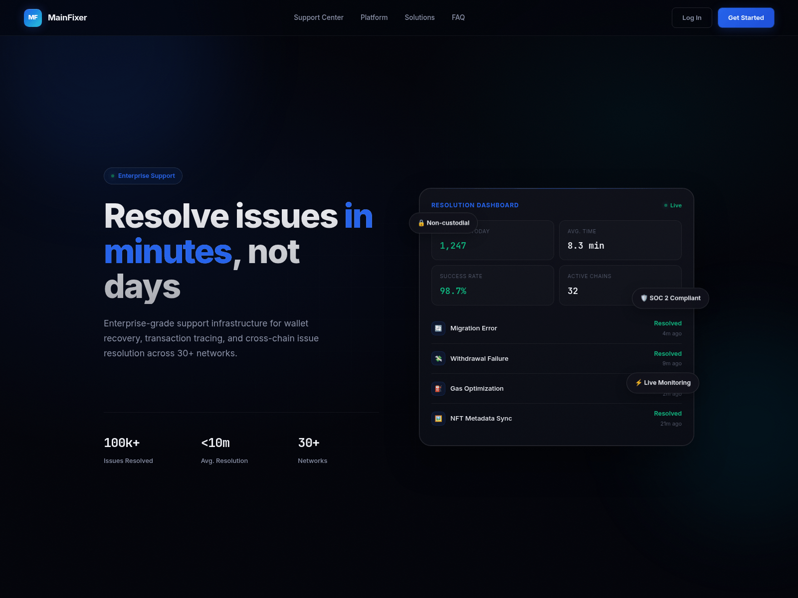Click the SOC 2 Compliant badge text
This screenshot has width=798, height=598.
(x=675, y=298)
